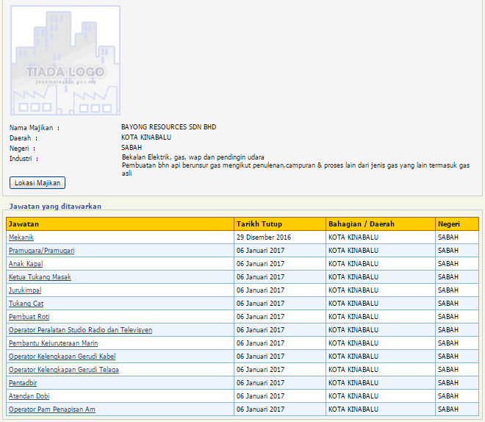Click the Negeri column header

(457, 224)
